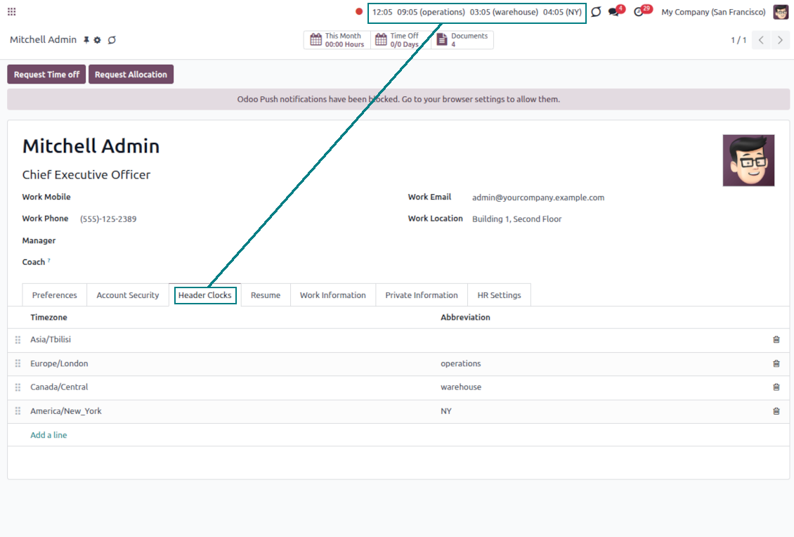
Task: Open the activities clock icon
Action: click(639, 12)
